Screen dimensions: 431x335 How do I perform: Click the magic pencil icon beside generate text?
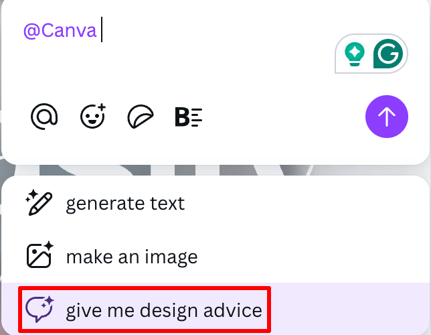pos(39,202)
